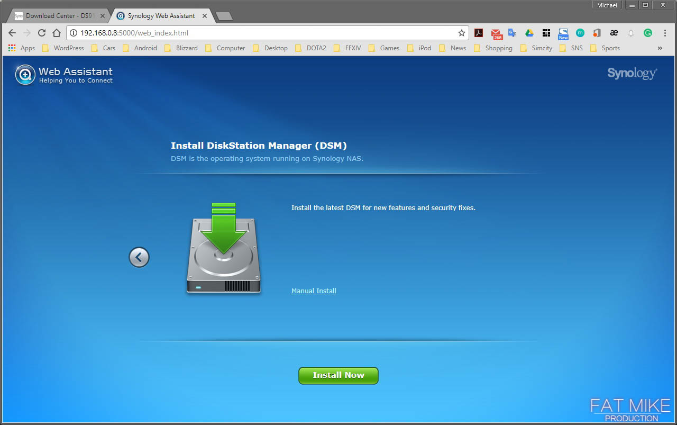Image resolution: width=677 pixels, height=425 pixels.
Task: Reload the current page
Action: point(42,33)
